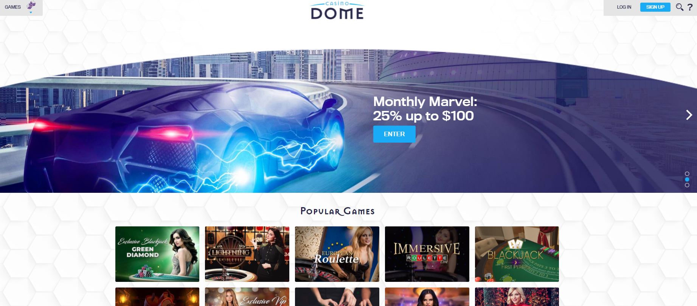The image size is (697, 306).
Task: Open the Log In link
Action: (x=624, y=7)
